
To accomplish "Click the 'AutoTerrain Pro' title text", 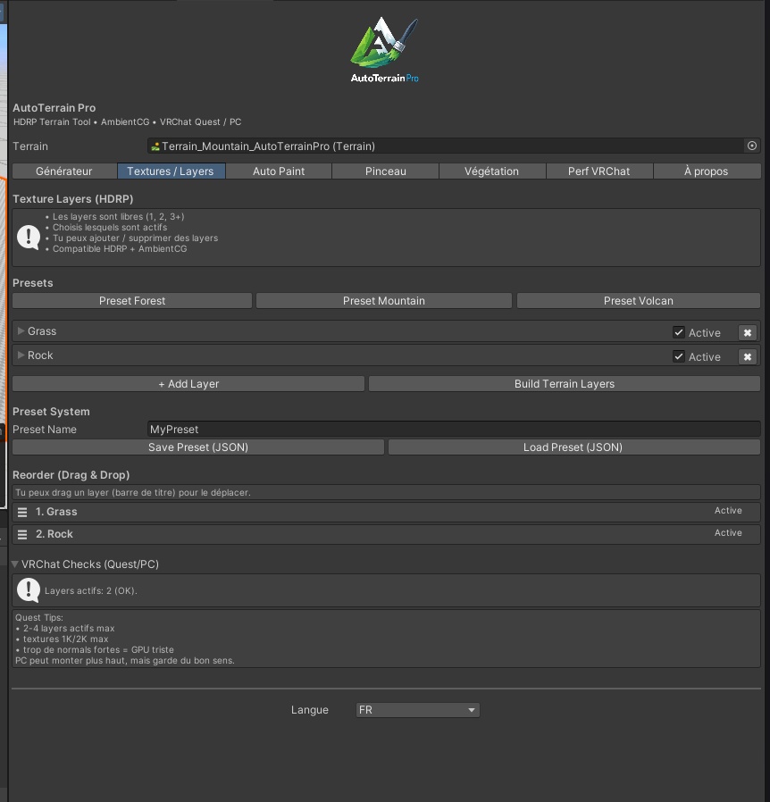I will [x=54, y=108].
